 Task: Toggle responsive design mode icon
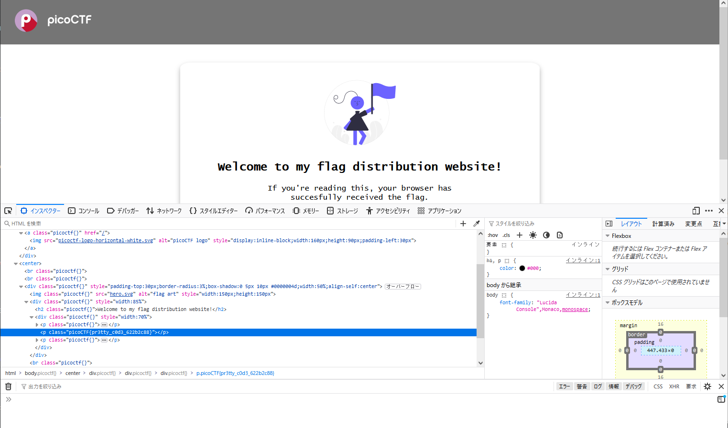(x=696, y=211)
